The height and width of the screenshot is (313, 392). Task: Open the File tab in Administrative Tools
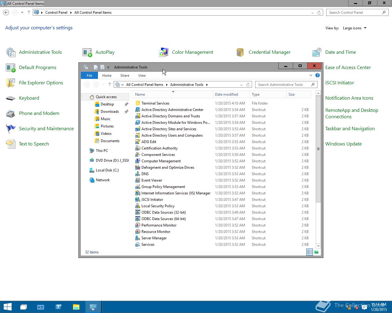coord(89,75)
